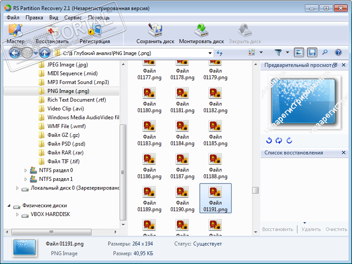Select the JPEG Image (.jpg) folder
352x264 pixels.
click(x=68, y=65)
